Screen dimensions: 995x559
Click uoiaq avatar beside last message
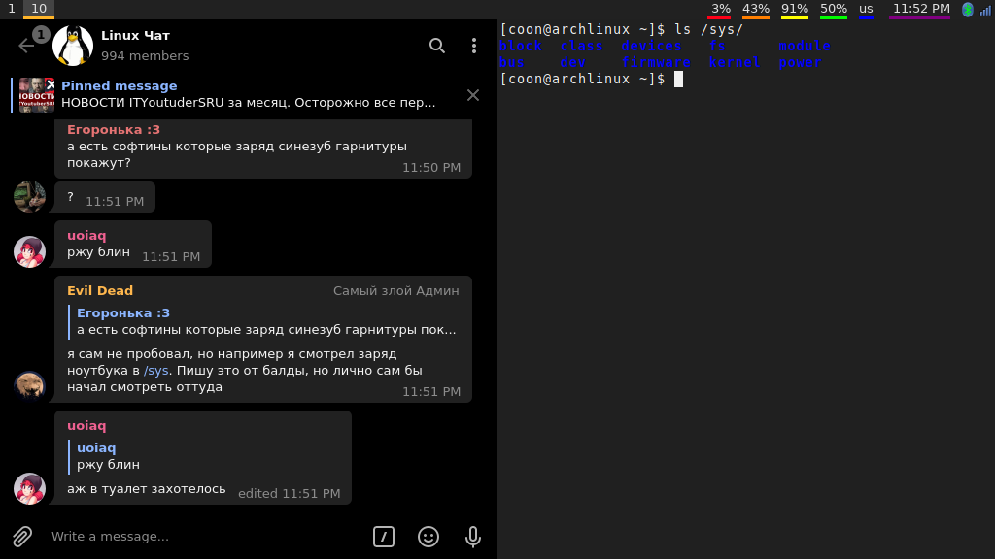30,489
